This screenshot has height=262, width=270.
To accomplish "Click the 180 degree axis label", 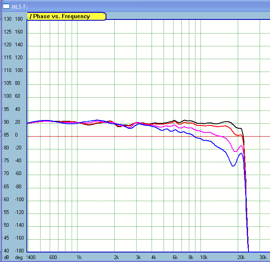I will pos(19,19).
